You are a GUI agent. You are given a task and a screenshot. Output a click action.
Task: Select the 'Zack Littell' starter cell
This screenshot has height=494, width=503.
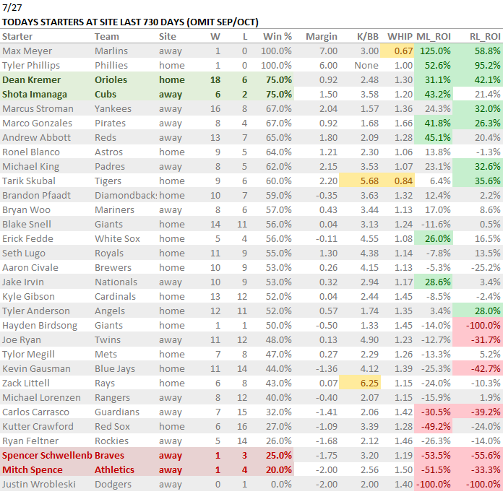click(26, 383)
